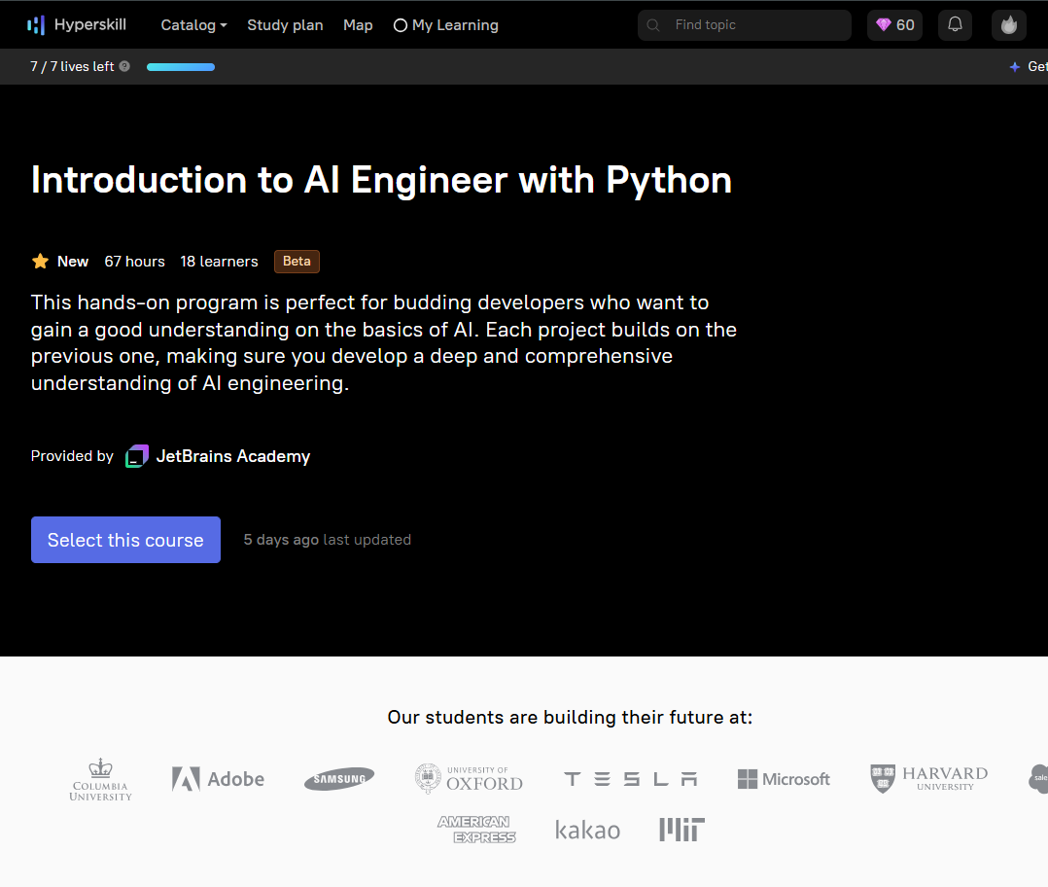Click the lives help question mark icon
This screenshot has height=887, width=1048.
click(x=124, y=66)
